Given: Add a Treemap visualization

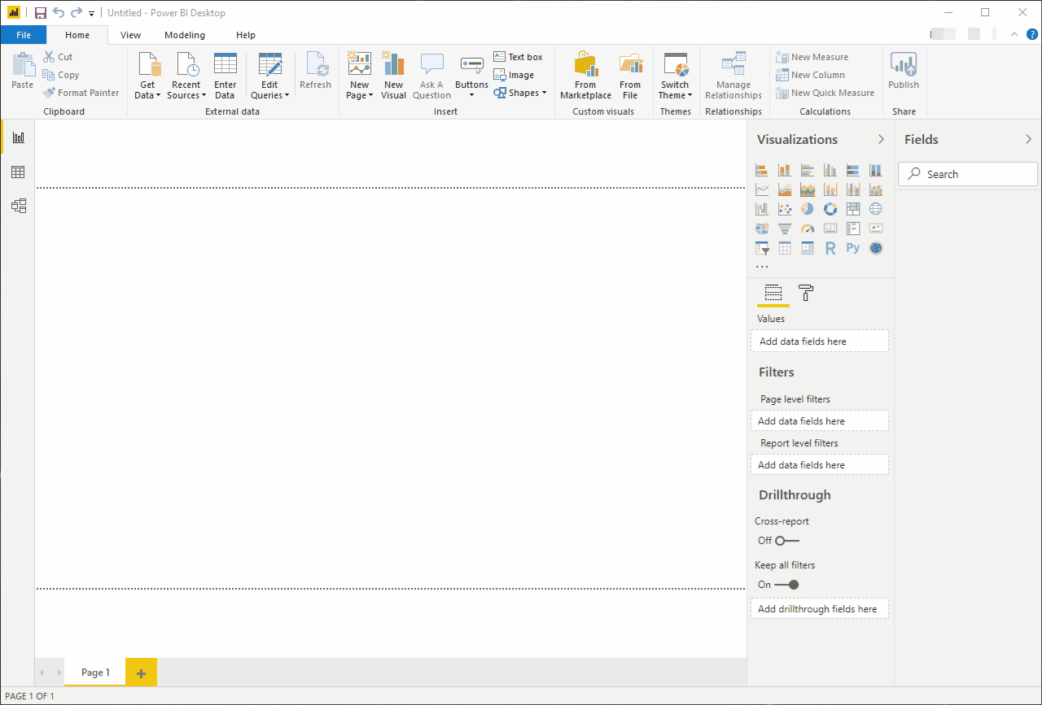Looking at the screenshot, I should click(x=853, y=209).
